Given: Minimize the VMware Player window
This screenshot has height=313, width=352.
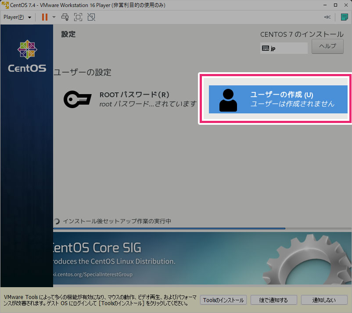Looking at the screenshot, I should pyautogui.click(x=325, y=5).
